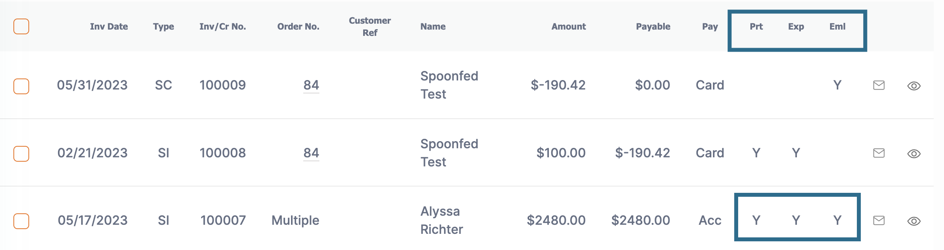
Task: Email invoice 100008 using the envelope icon
Action: coord(879,153)
